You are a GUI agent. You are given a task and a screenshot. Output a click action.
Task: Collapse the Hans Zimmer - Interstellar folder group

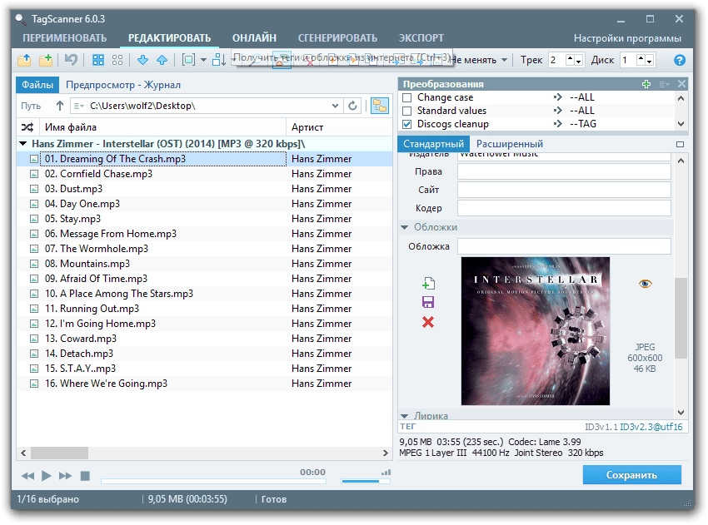(x=23, y=144)
